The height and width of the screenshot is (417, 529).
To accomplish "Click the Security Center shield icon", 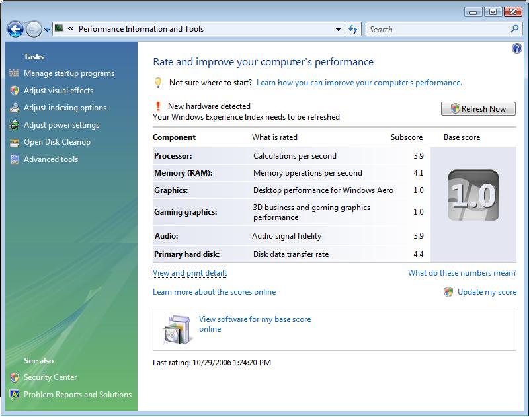I will [x=15, y=377].
